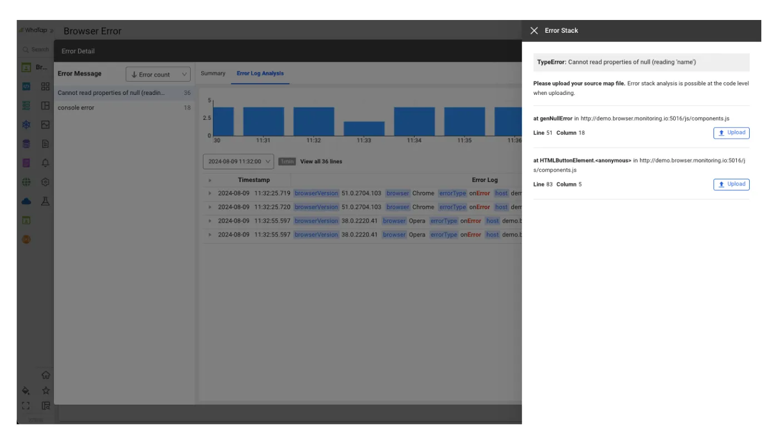Open the report document icon in sidebar

46,144
